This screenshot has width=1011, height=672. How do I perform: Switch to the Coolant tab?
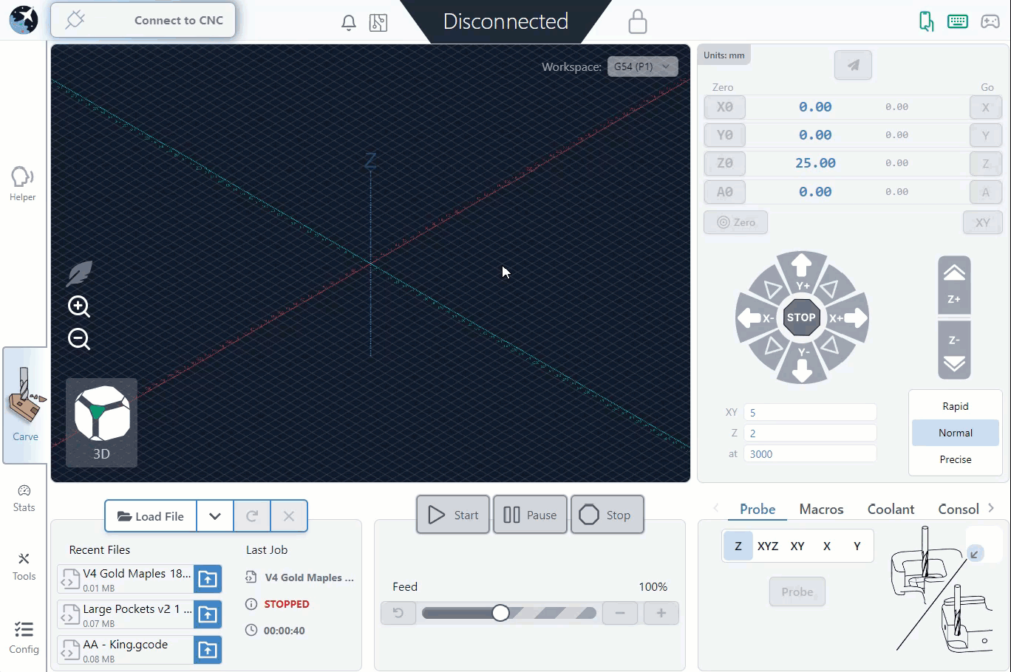[x=891, y=509]
